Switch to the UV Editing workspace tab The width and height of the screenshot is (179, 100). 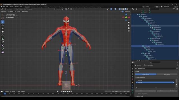[x=46, y=7]
